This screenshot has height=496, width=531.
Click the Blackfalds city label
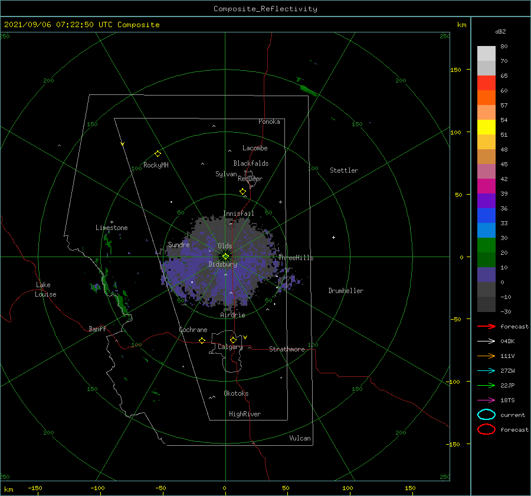point(251,163)
